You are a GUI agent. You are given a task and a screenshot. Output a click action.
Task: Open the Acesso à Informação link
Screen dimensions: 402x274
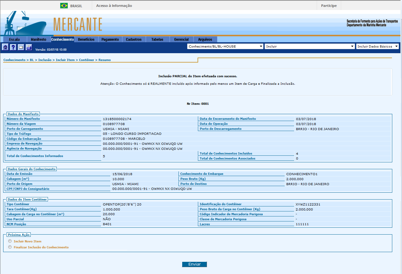pos(114,6)
